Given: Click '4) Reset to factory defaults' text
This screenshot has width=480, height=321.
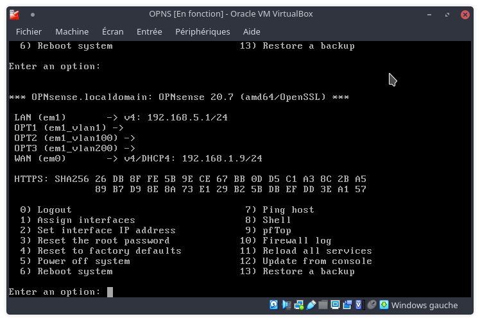Looking at the screenshot, I should click(100, 251).
